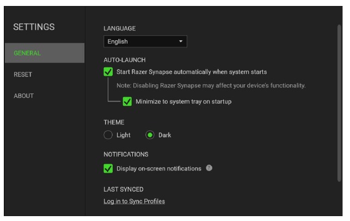Click the vertical scrollbar of settings panel
Image resolution: width=350 pixels, height=221 pixels.
click(339, 103)
